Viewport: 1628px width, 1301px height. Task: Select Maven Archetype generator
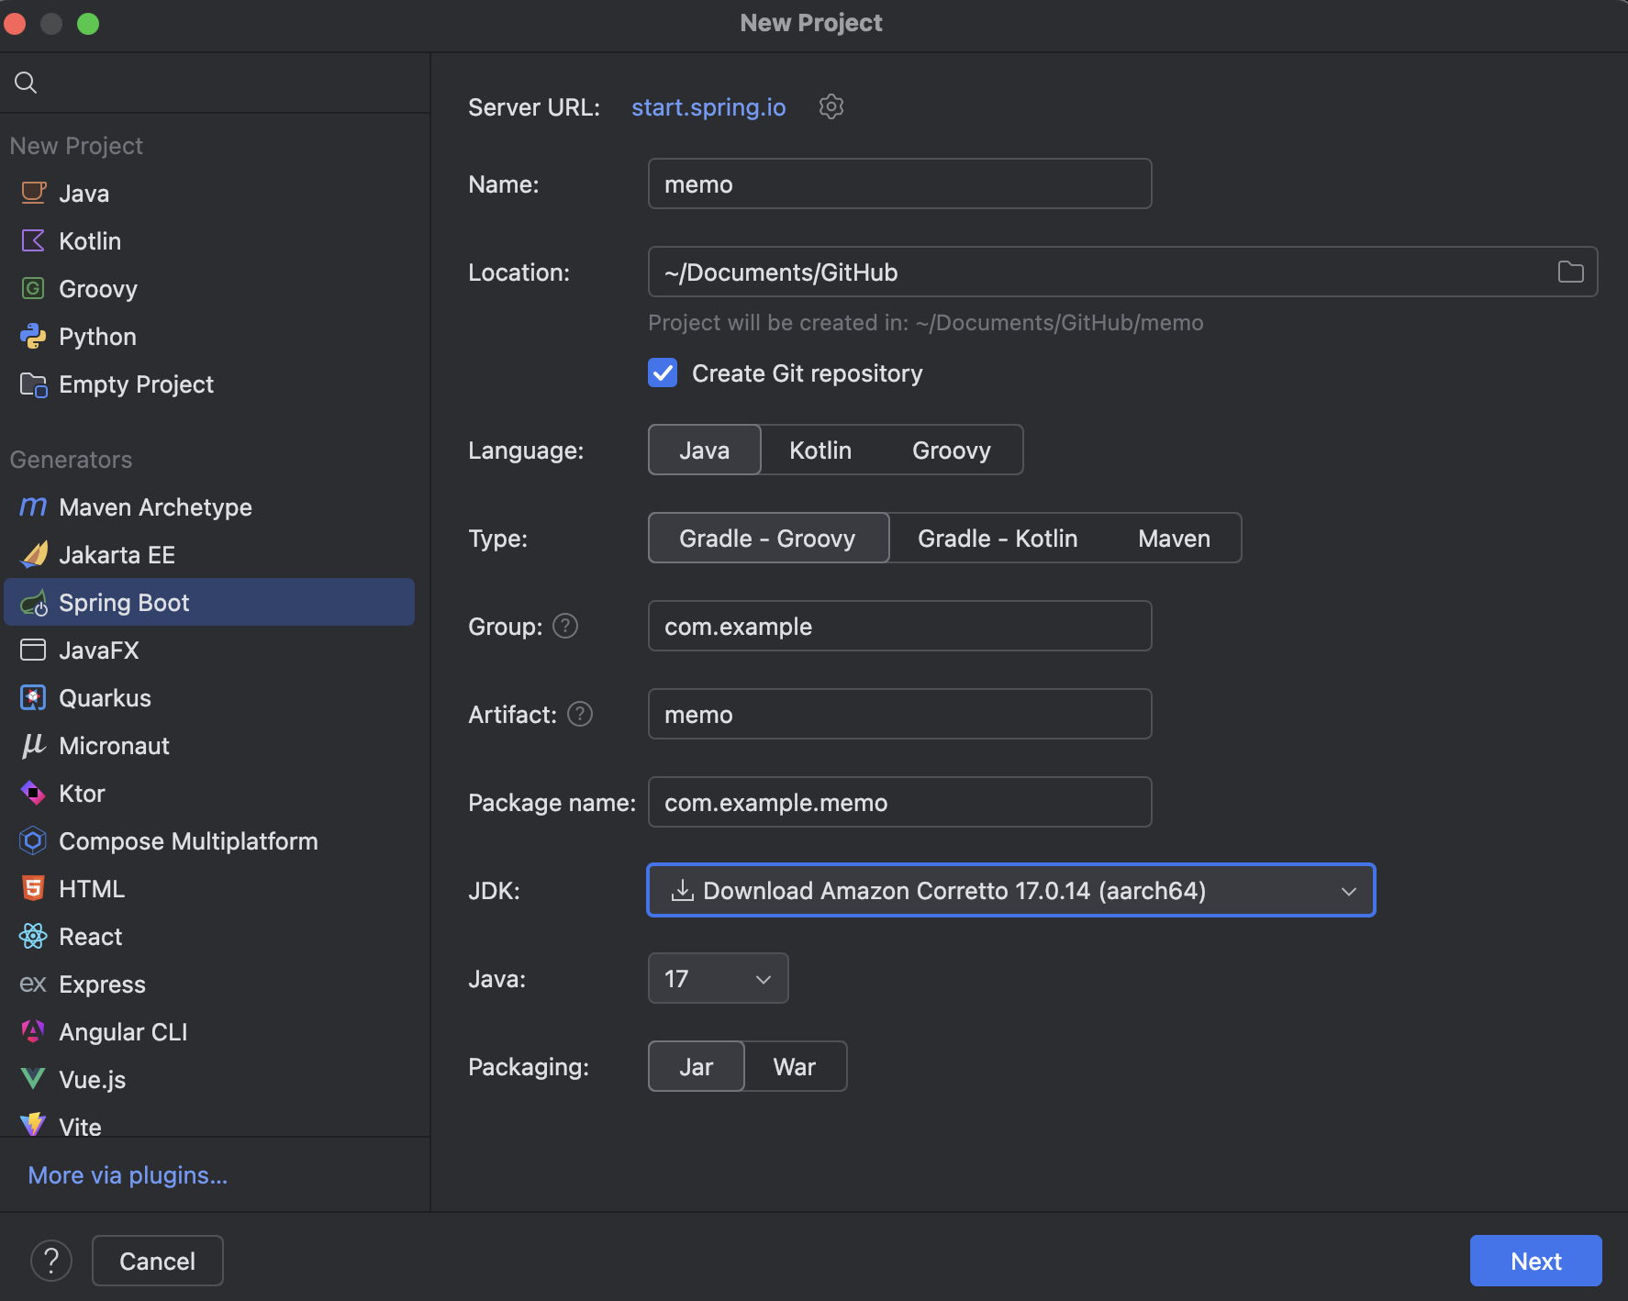[155, 507]
